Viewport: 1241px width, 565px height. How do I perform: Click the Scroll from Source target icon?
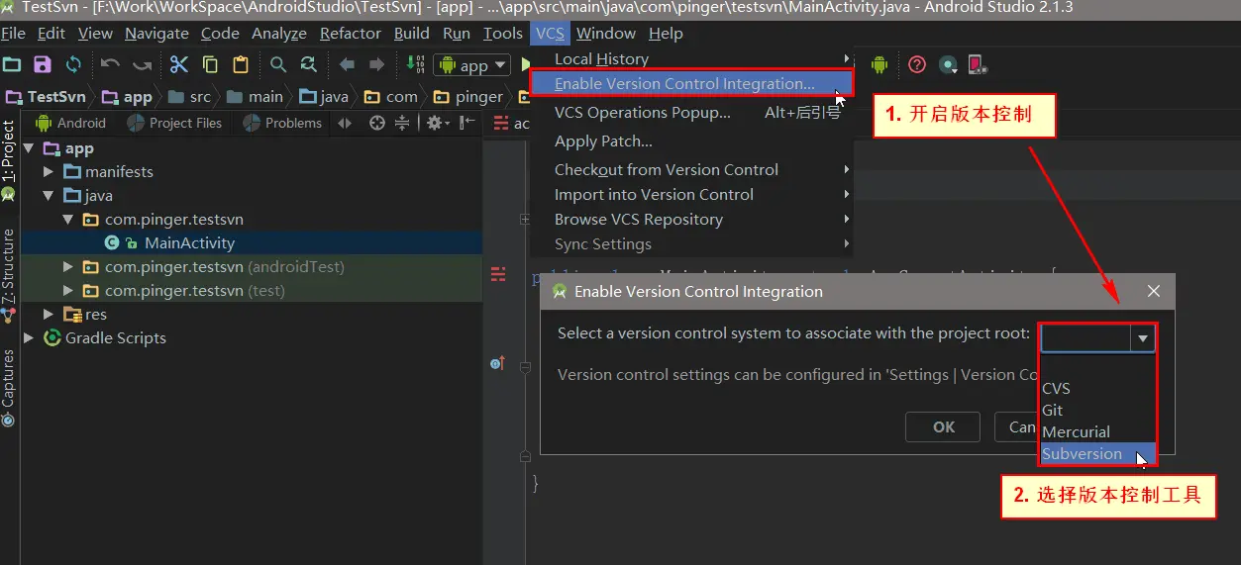click(376, 123)
